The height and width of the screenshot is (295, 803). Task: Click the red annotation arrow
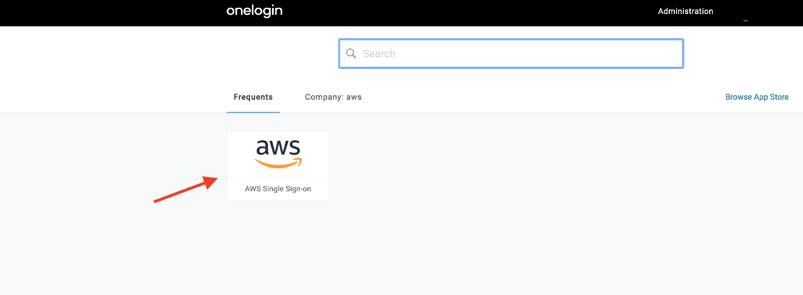point(186,190)
